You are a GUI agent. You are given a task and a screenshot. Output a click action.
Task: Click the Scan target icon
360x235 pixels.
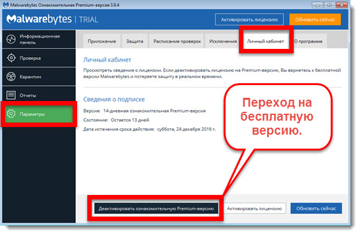coord(11,58)
